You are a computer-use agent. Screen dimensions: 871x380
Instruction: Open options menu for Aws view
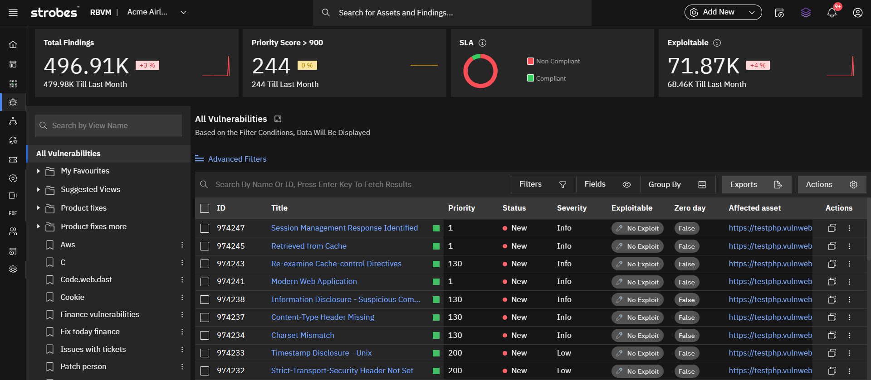182,245
